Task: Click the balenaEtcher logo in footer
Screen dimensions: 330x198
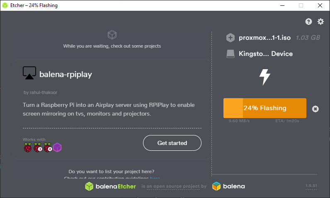Action: [x=111, y=186]
